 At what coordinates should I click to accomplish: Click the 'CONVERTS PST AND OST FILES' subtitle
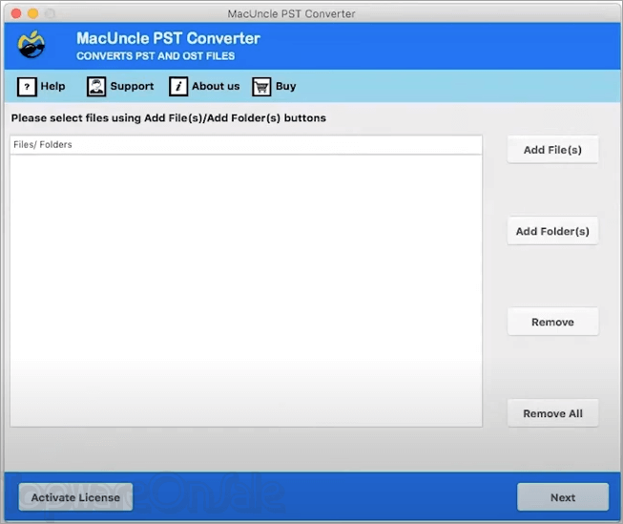pyautogui.click(x=156, y=56)
